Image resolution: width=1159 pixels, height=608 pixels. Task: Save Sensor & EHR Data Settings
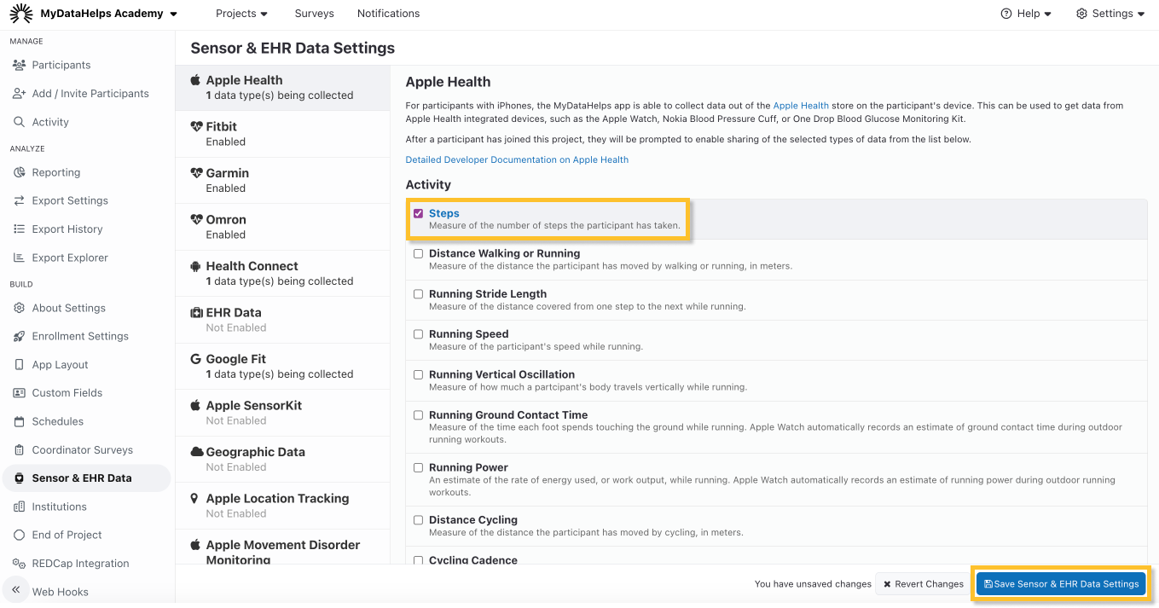[x=1061, y=584]
